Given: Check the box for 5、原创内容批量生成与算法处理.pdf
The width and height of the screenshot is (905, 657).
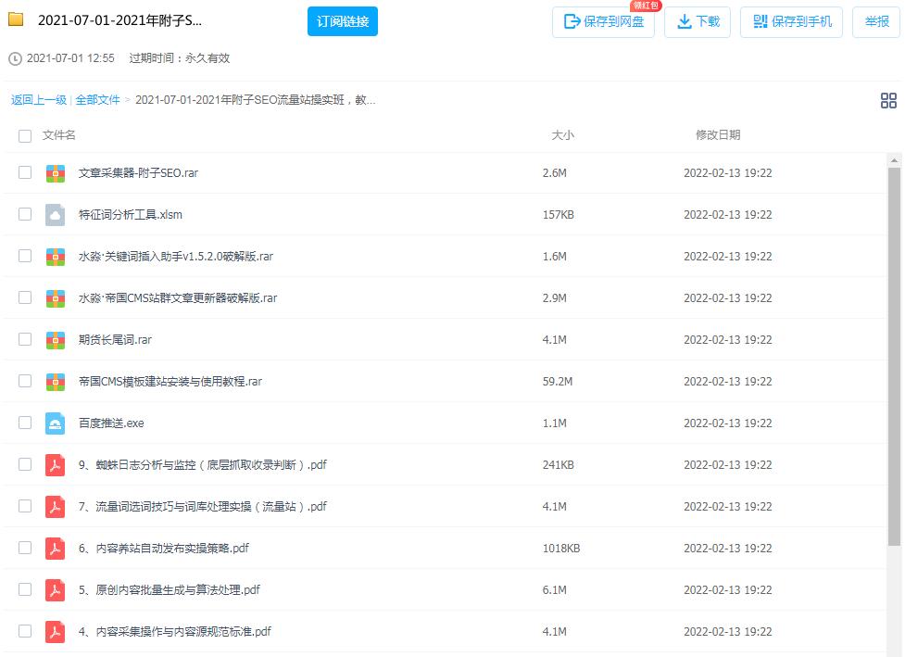Looking at the screenshot, I should click(x=25, y=589).
